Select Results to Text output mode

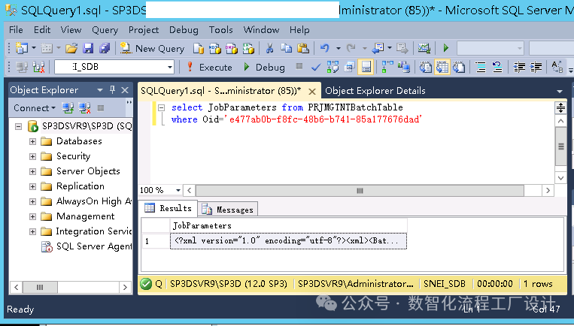coord(425,68)
